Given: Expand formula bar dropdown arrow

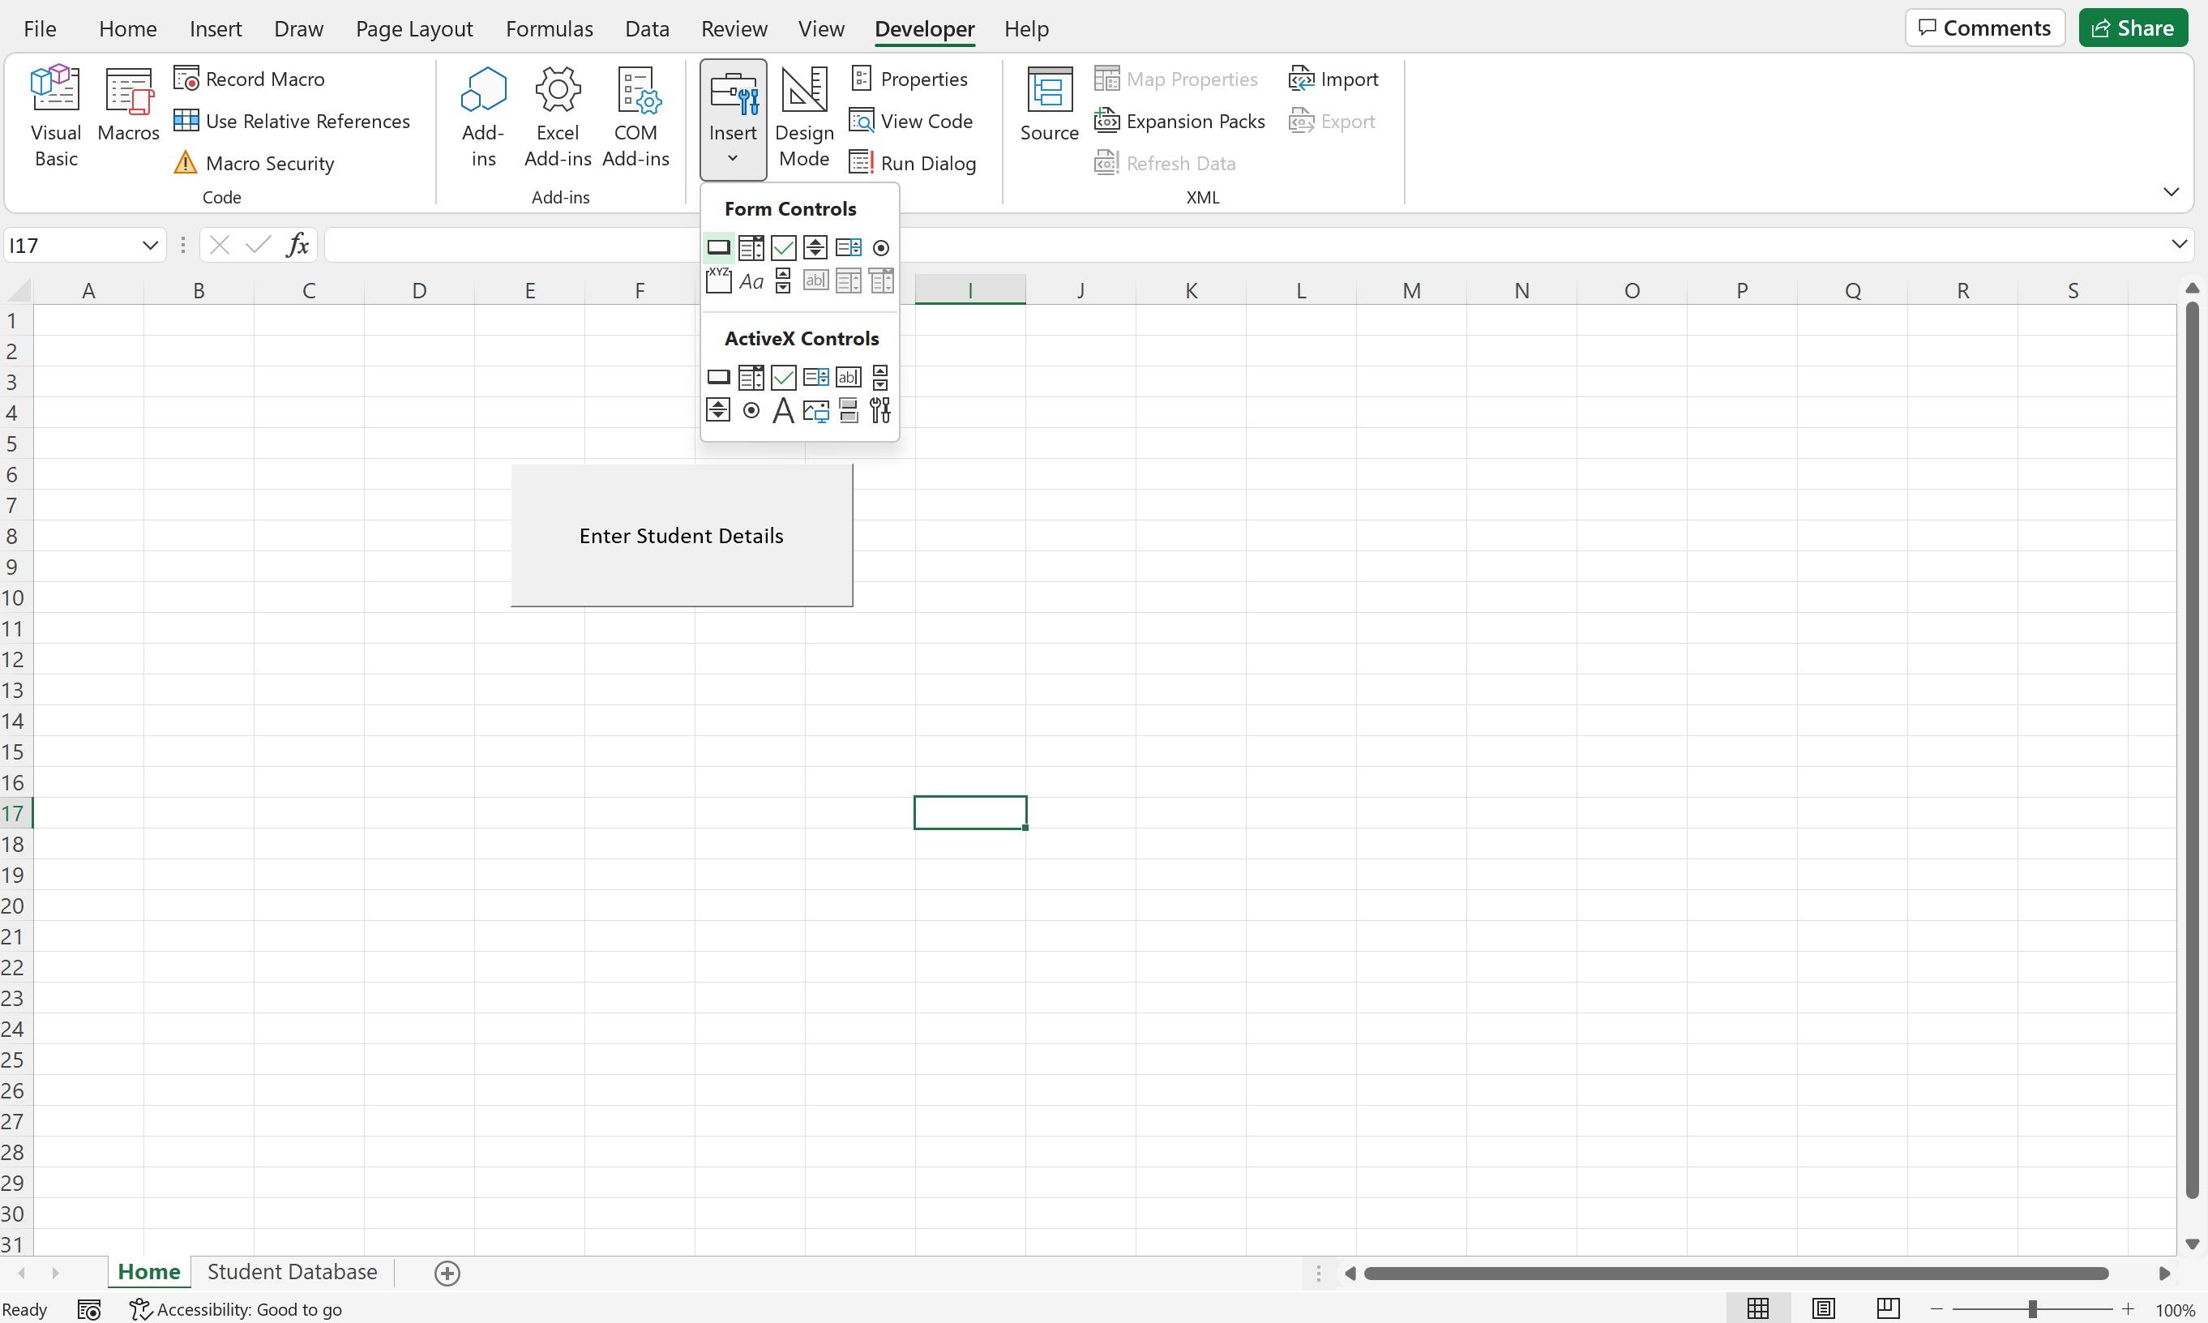Looking at the screenshot, I should pos(2180,244).
